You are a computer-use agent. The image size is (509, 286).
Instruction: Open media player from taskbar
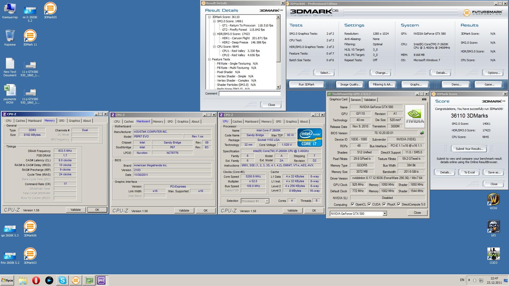coord(49,280)
